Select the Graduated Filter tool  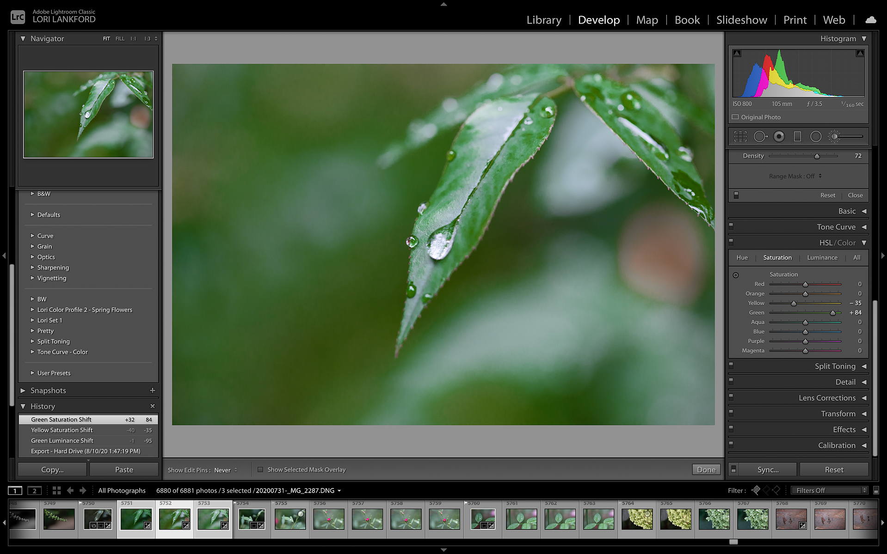click(x=797, y=136)
